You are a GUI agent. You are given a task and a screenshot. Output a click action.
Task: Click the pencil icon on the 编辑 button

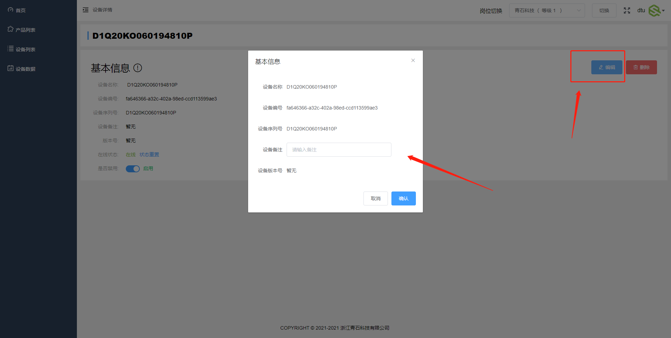600,67
